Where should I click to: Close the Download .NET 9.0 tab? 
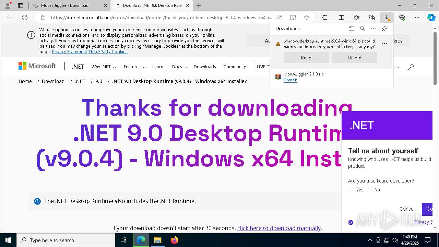tap(187, 5)
